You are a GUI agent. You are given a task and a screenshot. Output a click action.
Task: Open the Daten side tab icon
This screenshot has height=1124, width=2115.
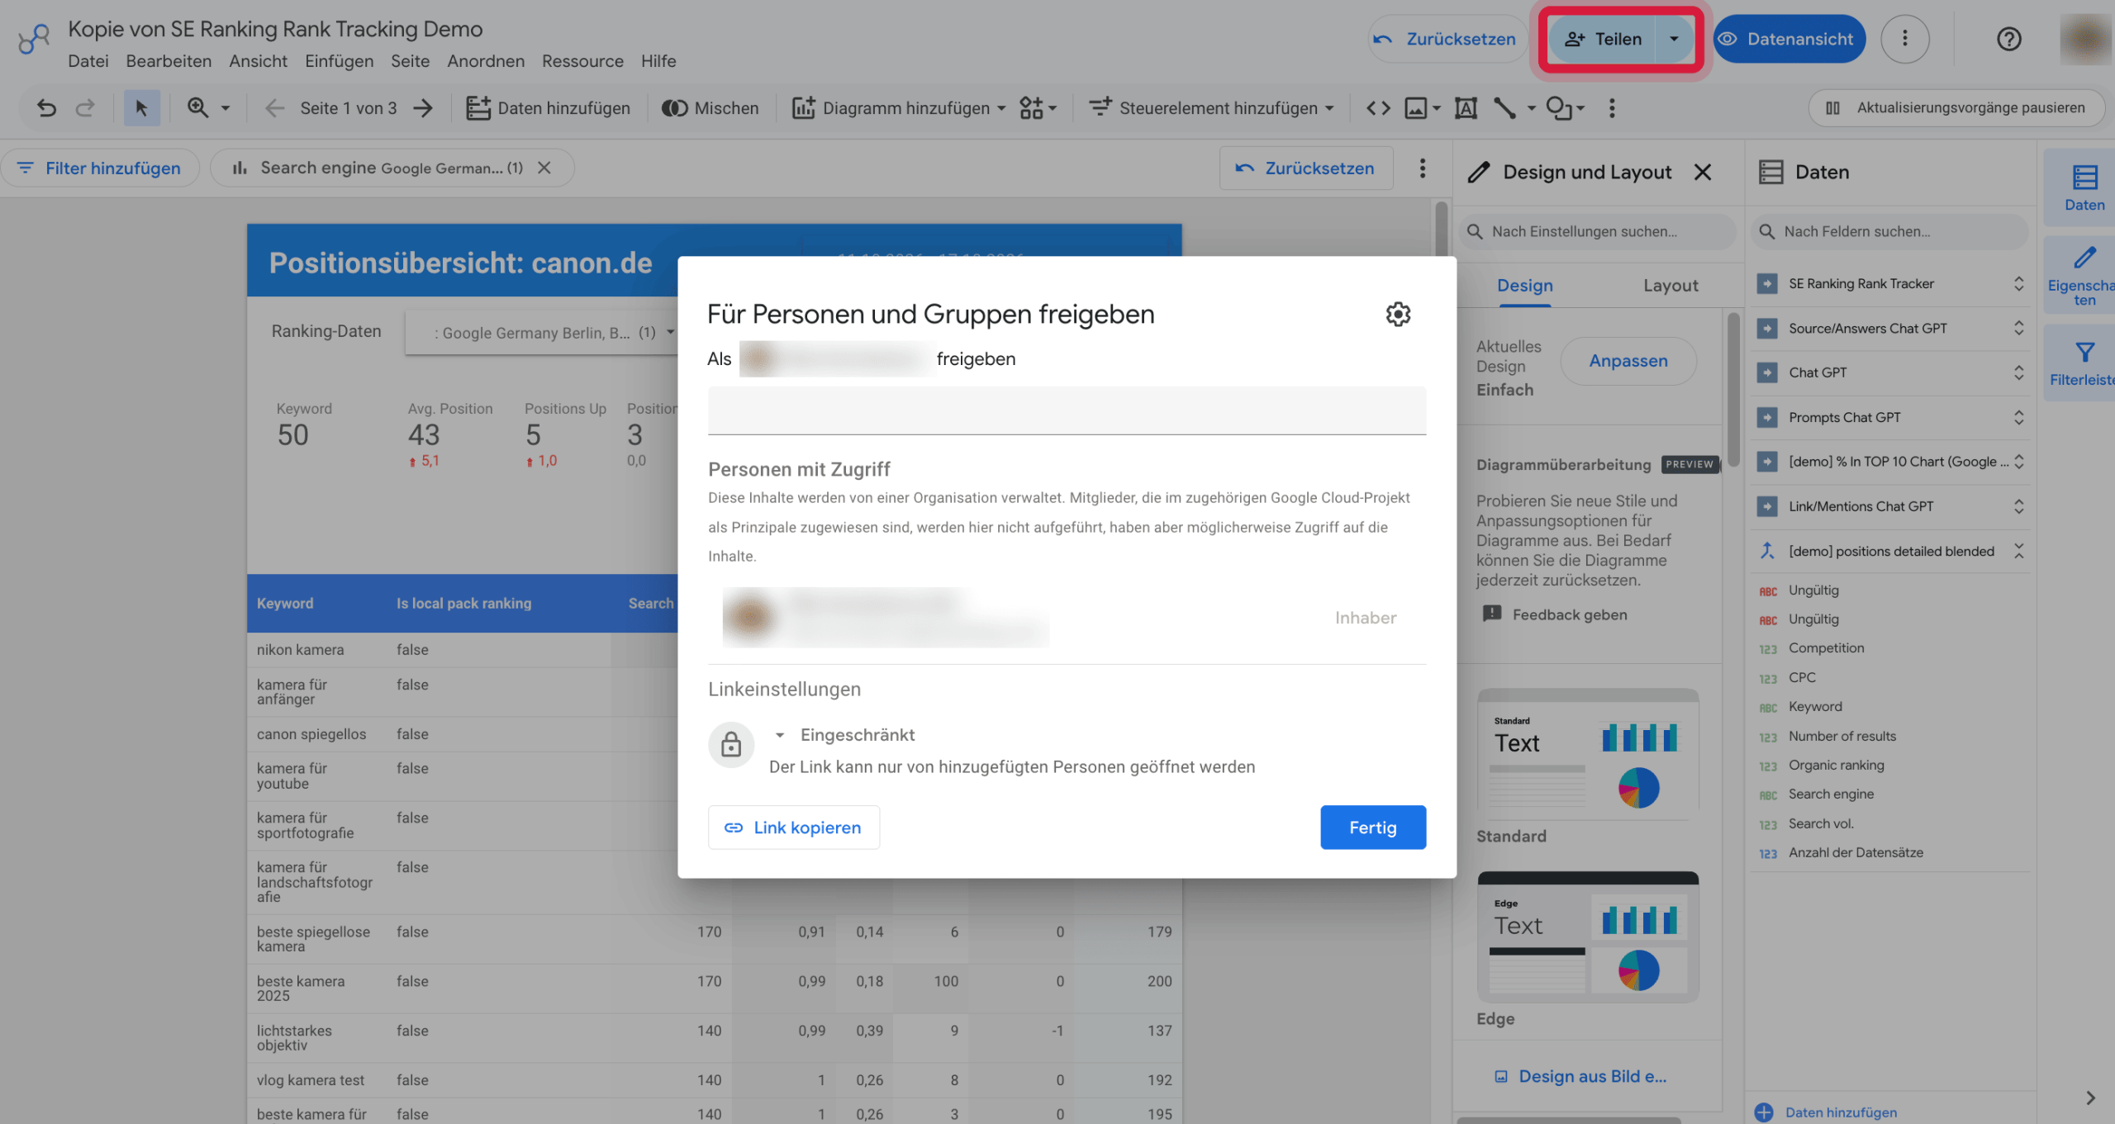(2084, 188)
